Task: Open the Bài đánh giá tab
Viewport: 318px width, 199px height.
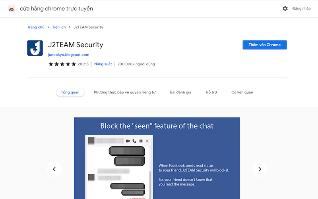Action: pyautogui.click(x=180, y=92)
